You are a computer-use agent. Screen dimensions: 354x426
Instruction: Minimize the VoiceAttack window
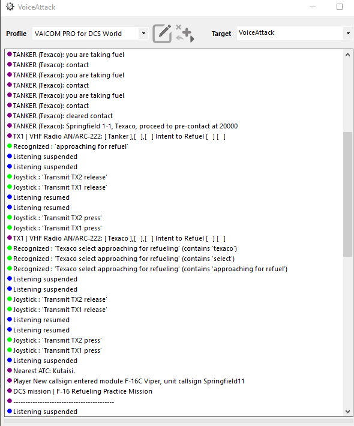(313, 7)
